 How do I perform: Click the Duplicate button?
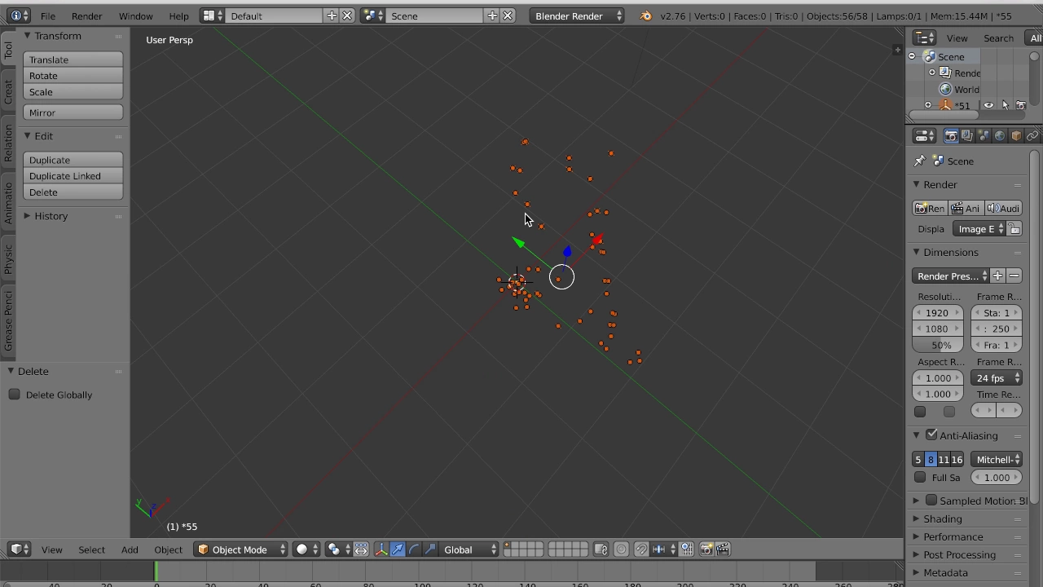(73, 160)
